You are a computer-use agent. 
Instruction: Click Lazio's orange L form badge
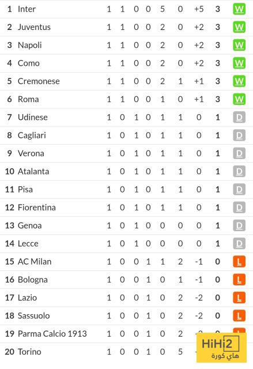coord(239,298)
